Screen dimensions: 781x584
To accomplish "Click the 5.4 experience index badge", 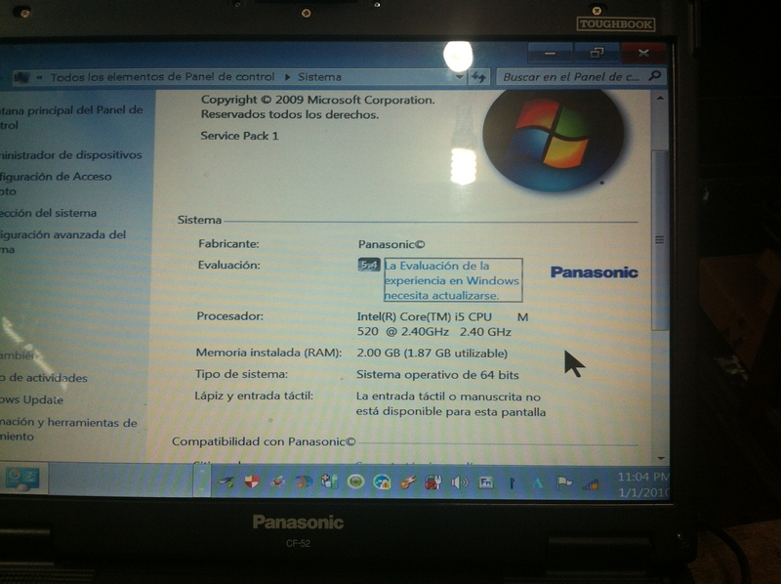I will point(369,265).
